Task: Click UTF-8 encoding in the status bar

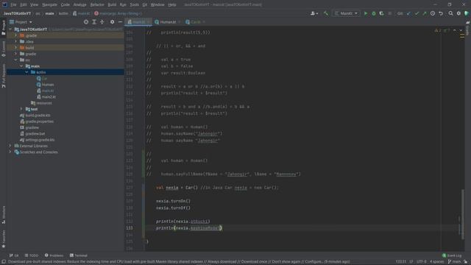Action: [422, 262]
